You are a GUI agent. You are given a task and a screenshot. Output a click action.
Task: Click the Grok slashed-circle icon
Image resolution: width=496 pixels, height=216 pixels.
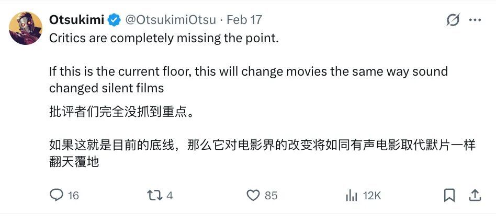pyautogui.click(x=453, y=20)
